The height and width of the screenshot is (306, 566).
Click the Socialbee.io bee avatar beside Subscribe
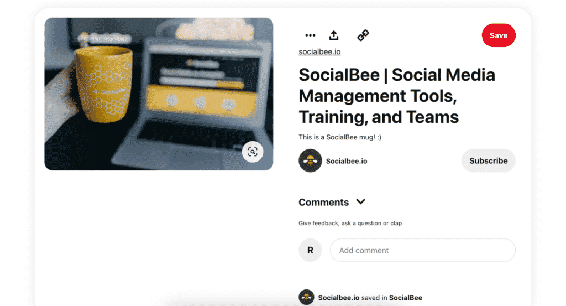click(310, 161)
